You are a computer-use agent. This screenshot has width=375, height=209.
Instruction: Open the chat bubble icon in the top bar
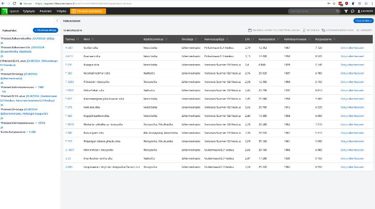point(352,11)
